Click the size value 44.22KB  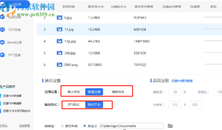point(94,41)
